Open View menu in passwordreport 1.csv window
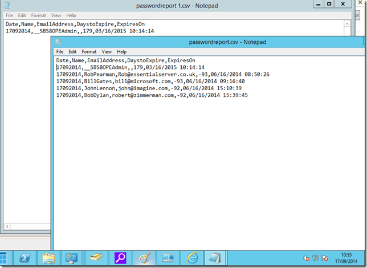 tap(56, 15)
